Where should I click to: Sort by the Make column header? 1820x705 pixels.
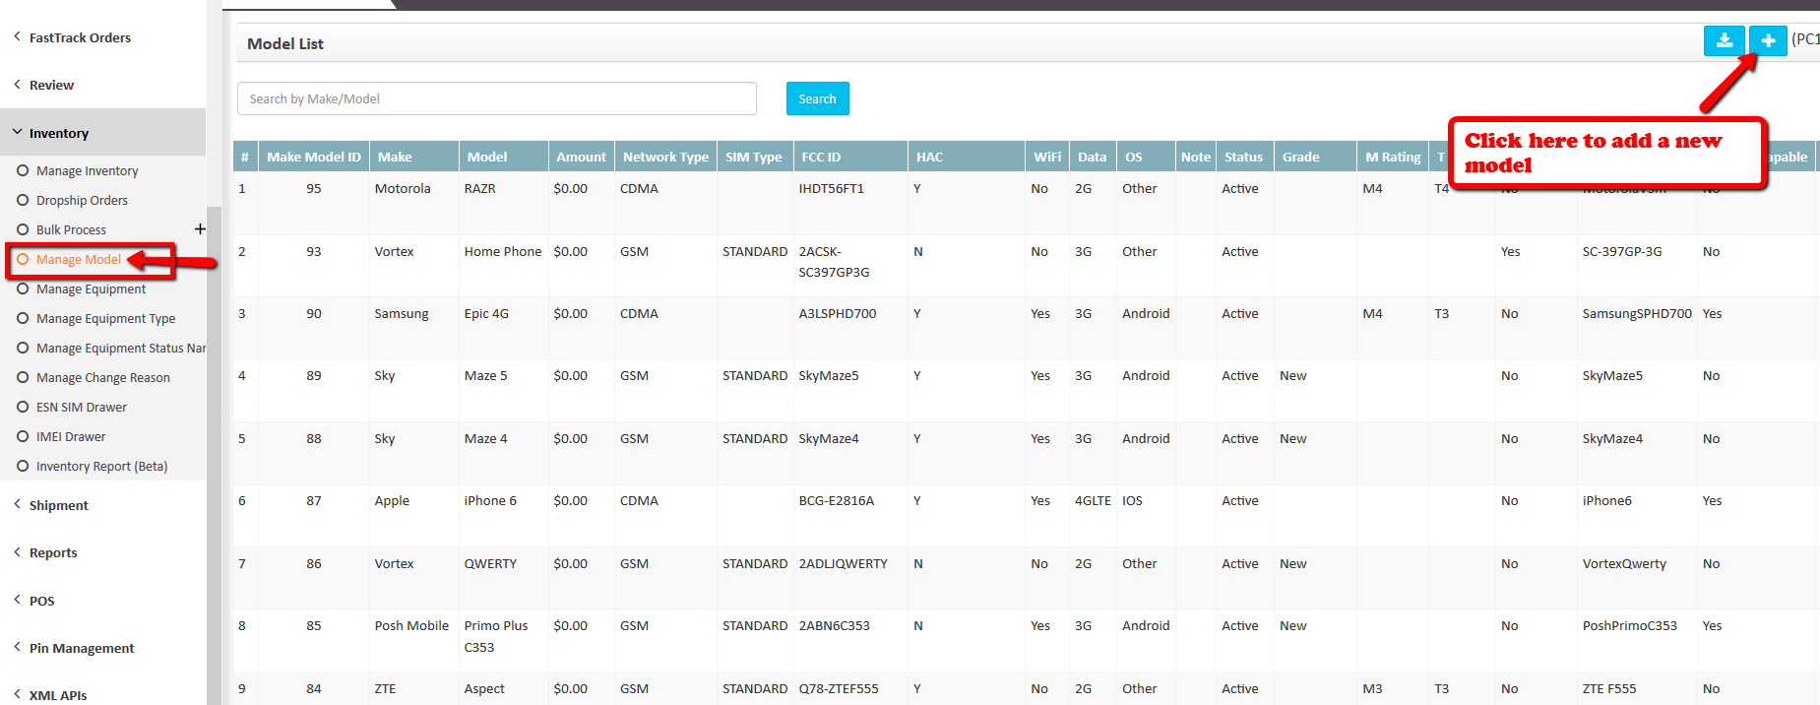[414, 157]
